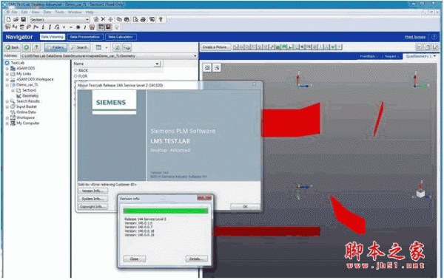The width and height of the screenshot is (444, 280).
Task: Click the green forward arrow icon
Action: click(x=27, y=47)
